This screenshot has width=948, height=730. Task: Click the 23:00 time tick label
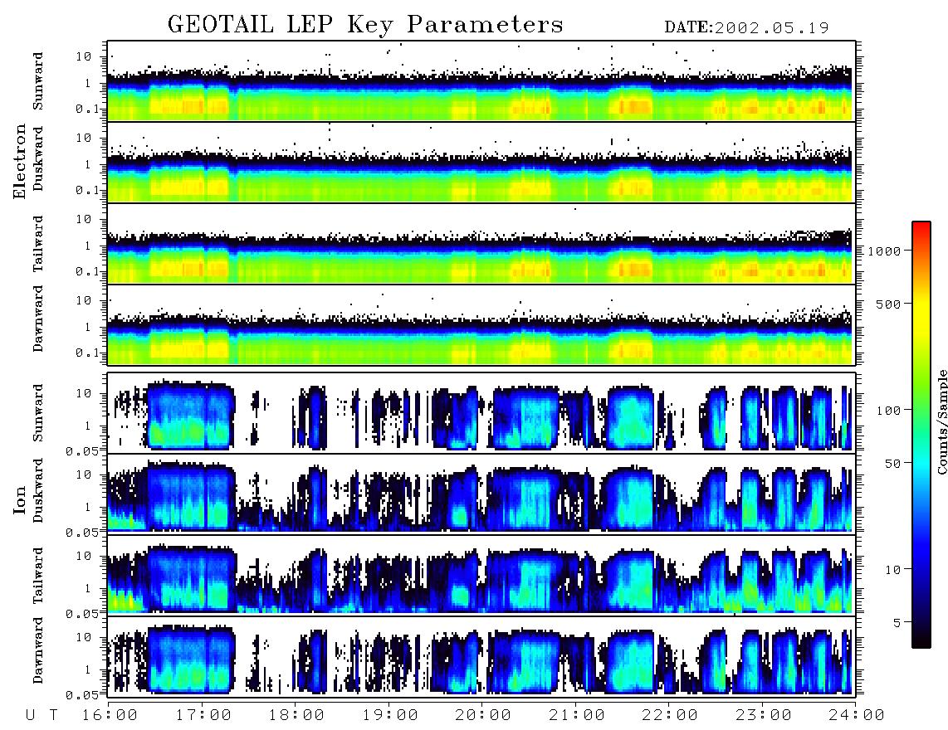[764, 716]
